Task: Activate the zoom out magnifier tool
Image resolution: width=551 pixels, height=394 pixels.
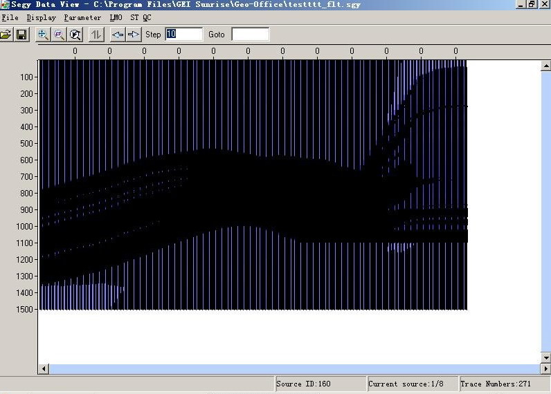Action: pos(59,35)
